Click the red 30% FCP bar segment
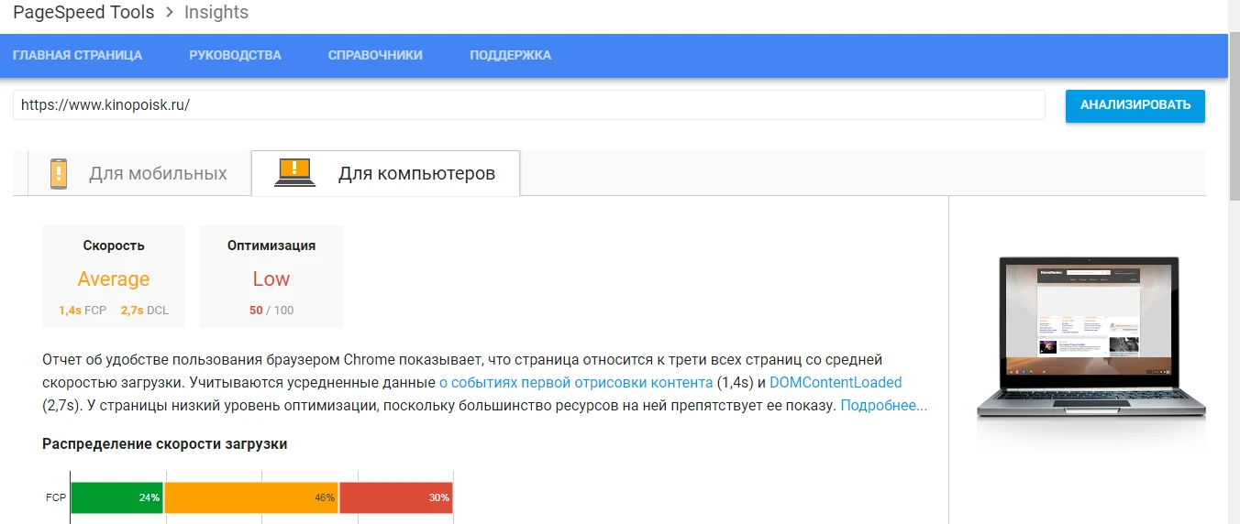The width and height of the screenshot is (1240, 524). click(x=396, y=497)
